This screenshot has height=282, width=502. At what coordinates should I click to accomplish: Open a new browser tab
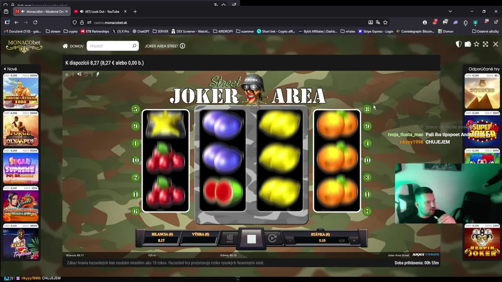click(135, 11)
